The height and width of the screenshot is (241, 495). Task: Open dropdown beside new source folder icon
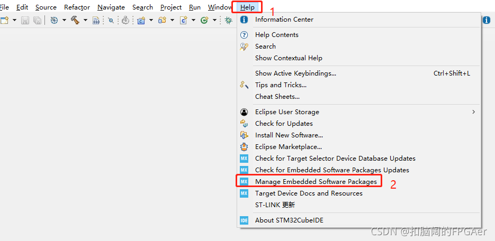(x=172, y=21)
